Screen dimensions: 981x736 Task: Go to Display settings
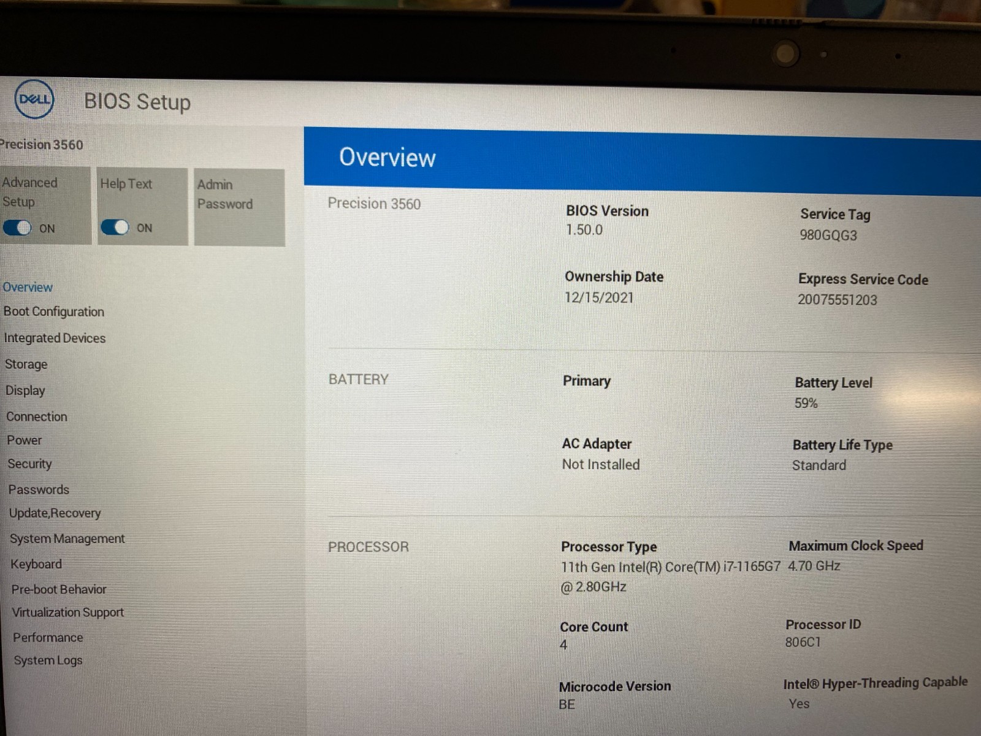25,391
